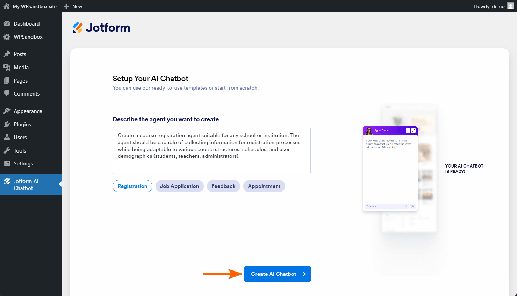Select the Job Application template chip
This screenshot has width=517, height=296.
179,186
